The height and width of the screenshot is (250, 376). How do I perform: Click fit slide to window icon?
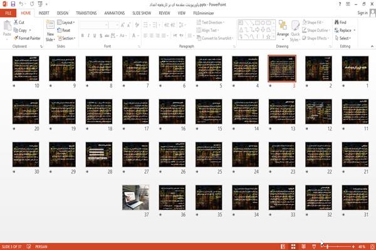click(x=372, y=246)
